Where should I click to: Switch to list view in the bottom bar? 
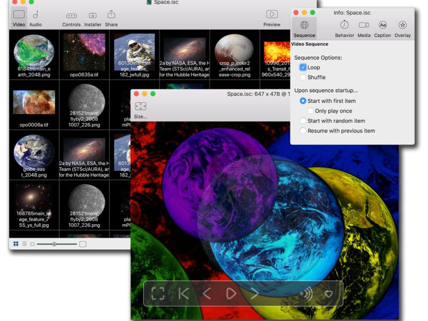point(25,244)
